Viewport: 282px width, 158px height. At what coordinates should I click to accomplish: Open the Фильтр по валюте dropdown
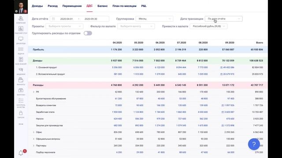click(136, 26)
